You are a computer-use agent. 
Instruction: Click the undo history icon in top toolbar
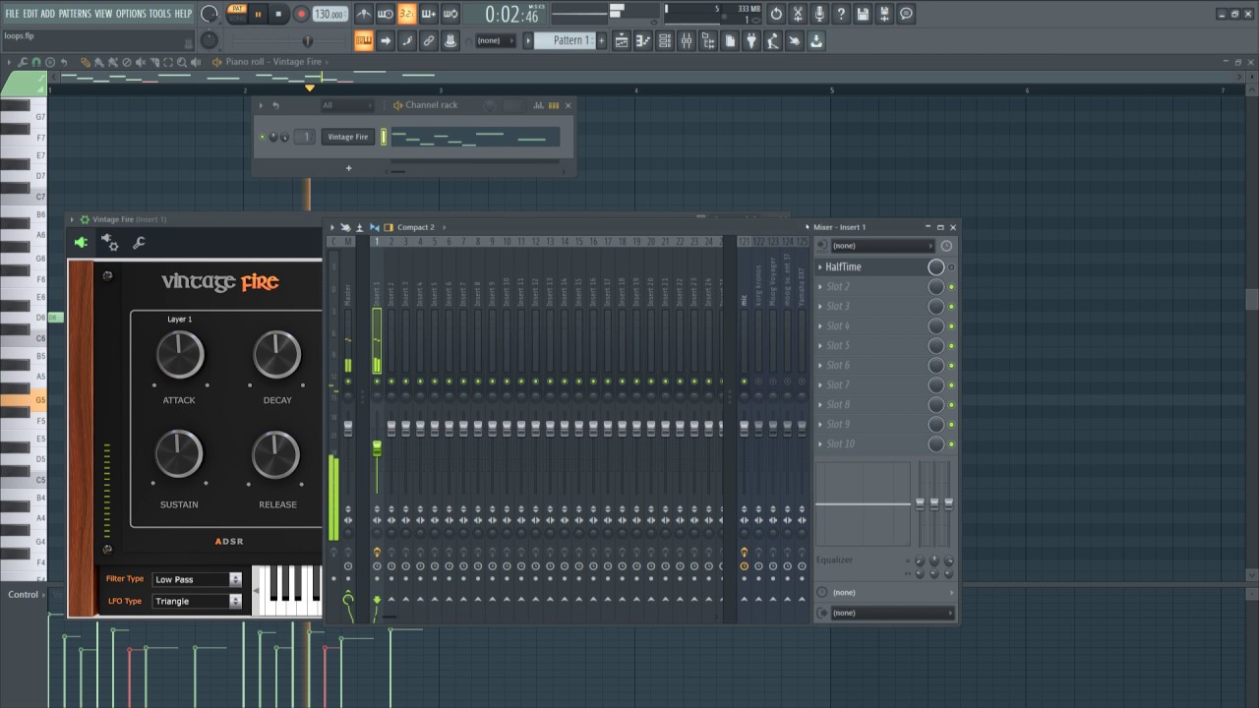tap(776, 14)
